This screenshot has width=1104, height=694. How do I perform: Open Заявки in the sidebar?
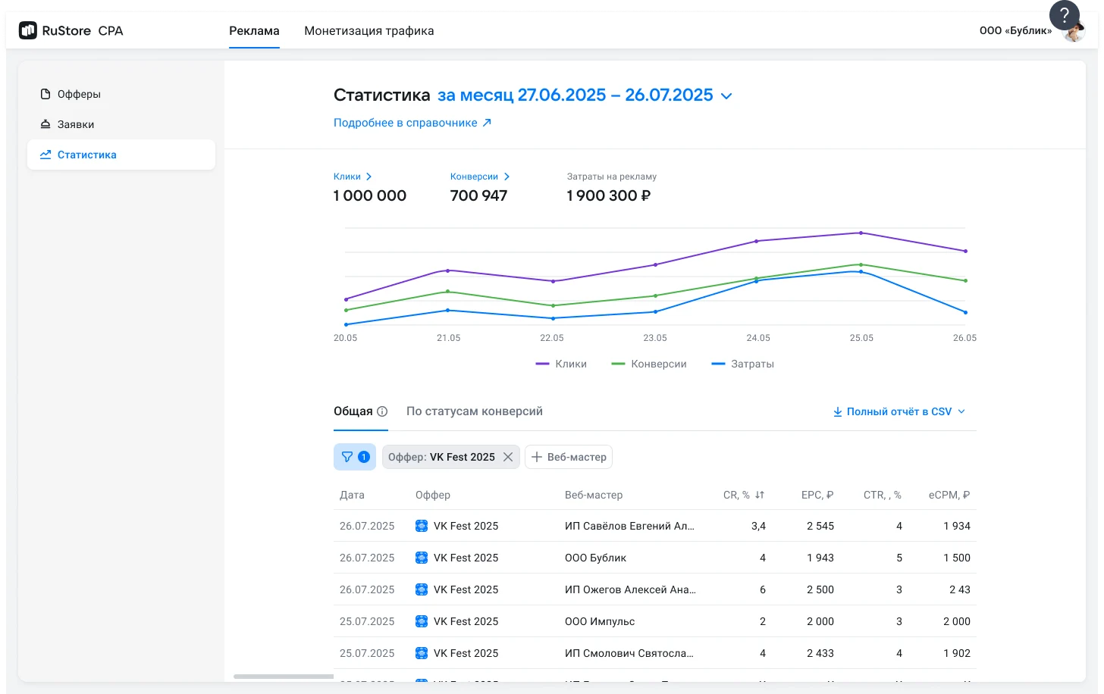click(x=76, y=124)
